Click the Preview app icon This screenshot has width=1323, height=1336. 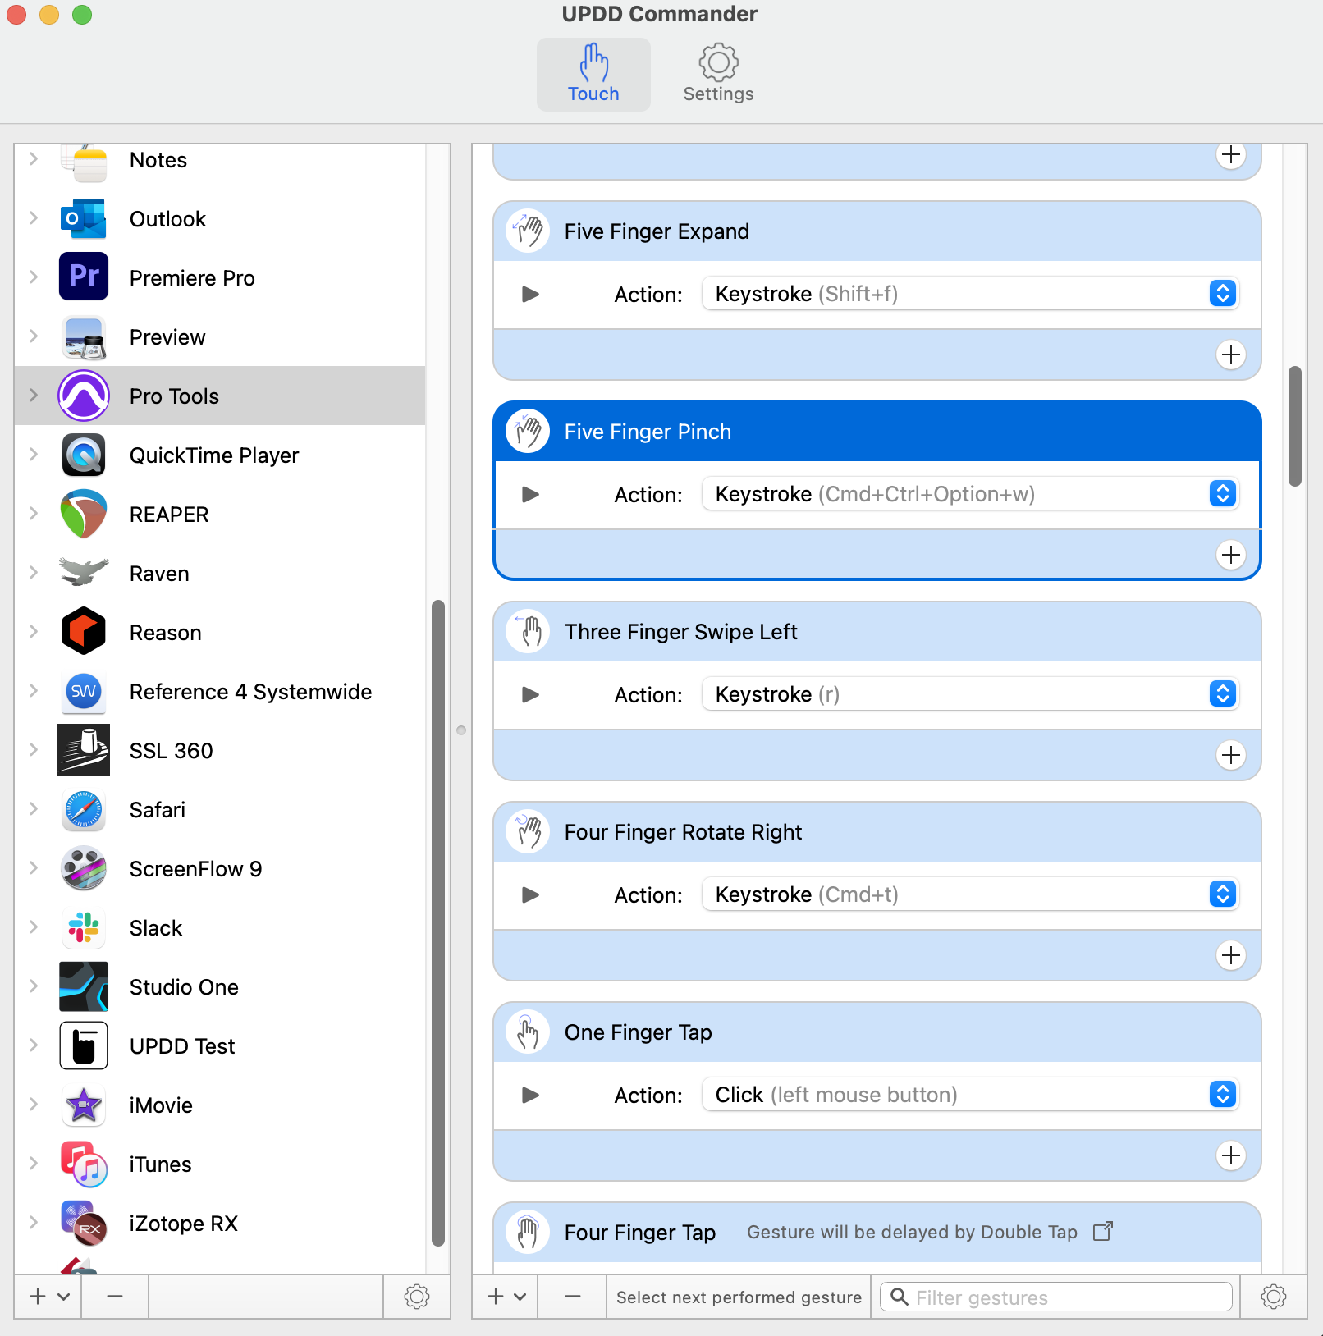tap(84, 337)
